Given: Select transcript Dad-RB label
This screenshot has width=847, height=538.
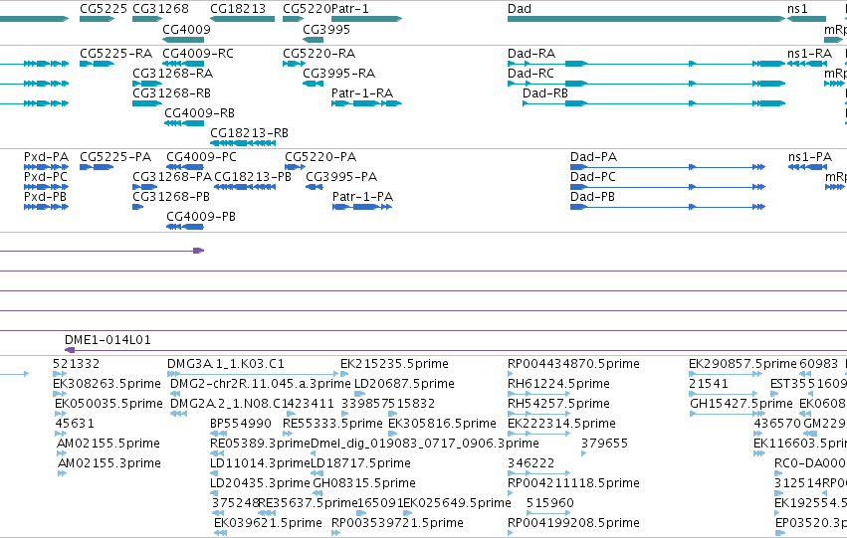Looking at the screenshot, I should [545, 93].
